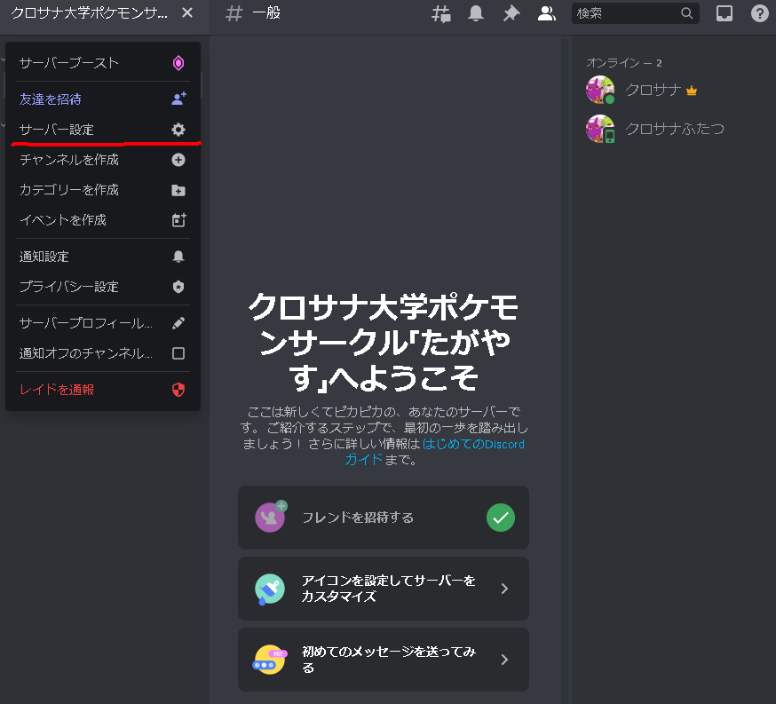Open the はじめてのDiscordガイド link

coord(473,444)
